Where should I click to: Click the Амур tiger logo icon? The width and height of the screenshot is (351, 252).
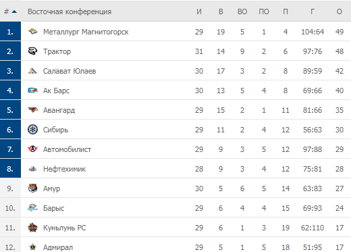[x=32, y=188]
